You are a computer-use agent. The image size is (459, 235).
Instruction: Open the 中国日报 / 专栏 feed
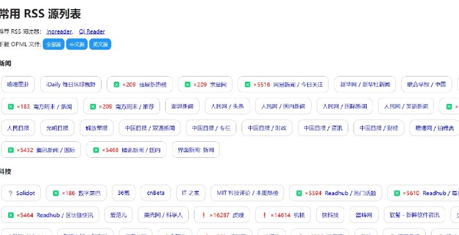click(x=211, y=128)
